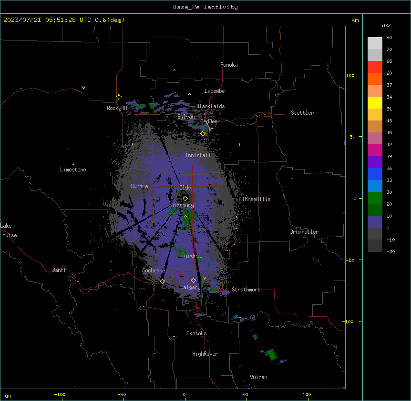Click the asterisk marker above Limestone
This screenshot has width=411, height=401.
73,165
